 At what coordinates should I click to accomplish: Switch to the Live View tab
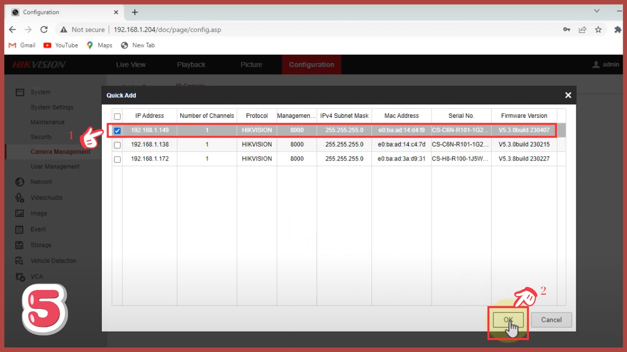click(x=131, y=65)
